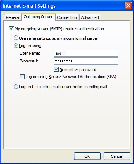Click the 'Password:' label
The height and width of the screenshot is (164, 134).
pyautogui.click(x=29, y=61)
